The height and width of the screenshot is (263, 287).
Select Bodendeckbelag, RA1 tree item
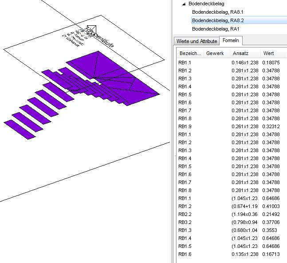tap(216, 29)
